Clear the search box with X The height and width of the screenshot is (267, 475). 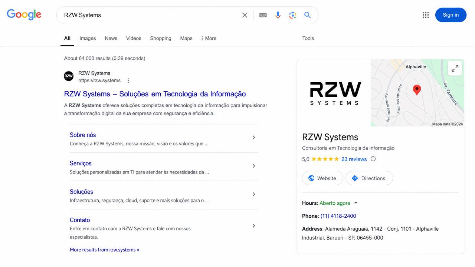click(x=245, y=15)
